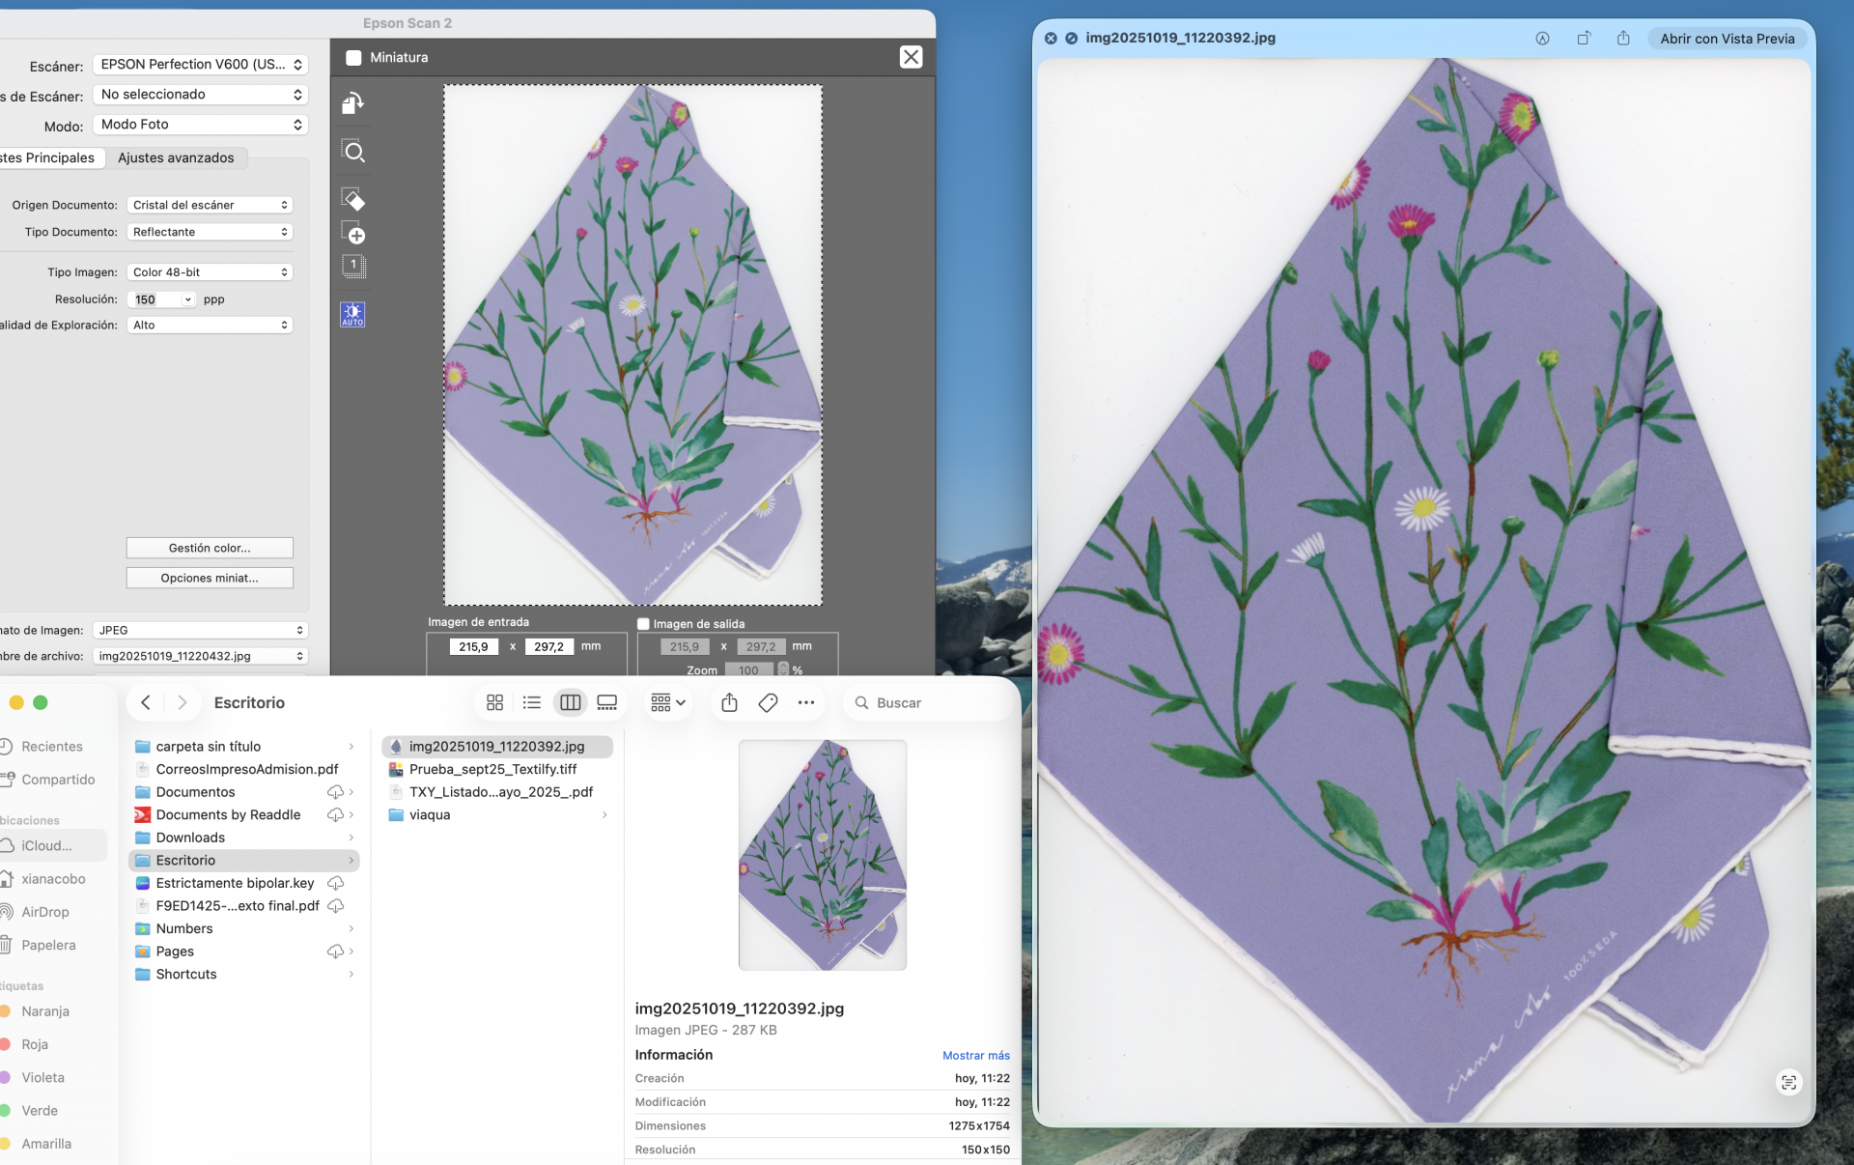
Task: Select Escritorio folder in Finder column
Action: 185,860
